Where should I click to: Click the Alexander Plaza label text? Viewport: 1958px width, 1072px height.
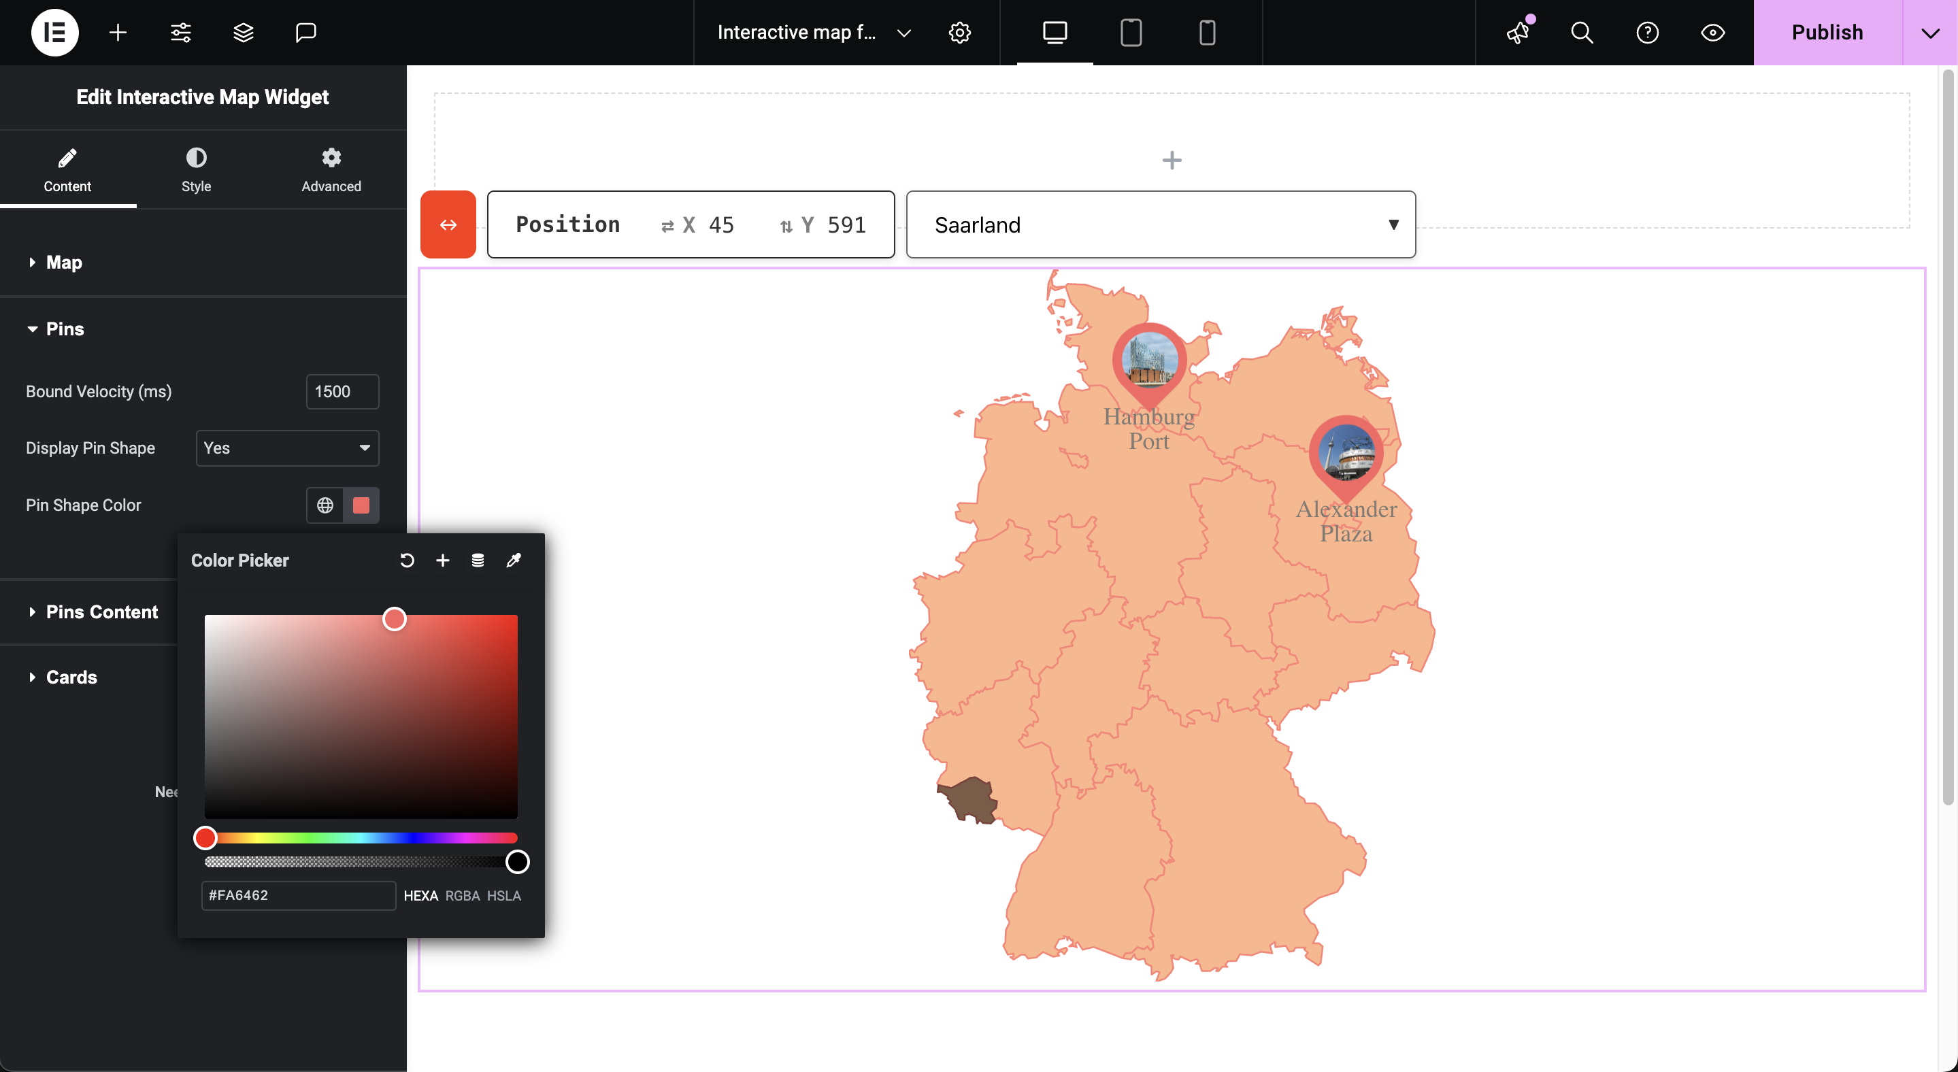point(1346,521)
